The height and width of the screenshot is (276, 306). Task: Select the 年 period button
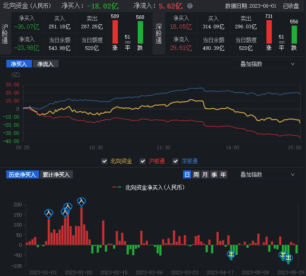pos(223,174)
